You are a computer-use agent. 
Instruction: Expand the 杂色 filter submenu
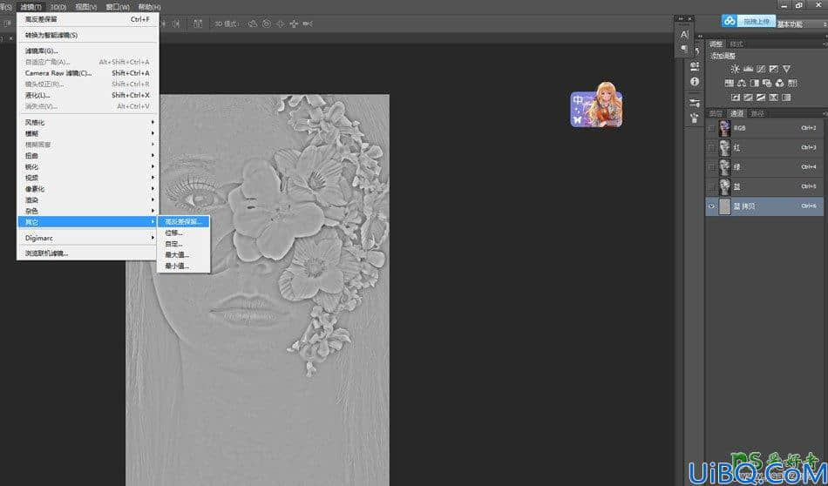[88, 211]
